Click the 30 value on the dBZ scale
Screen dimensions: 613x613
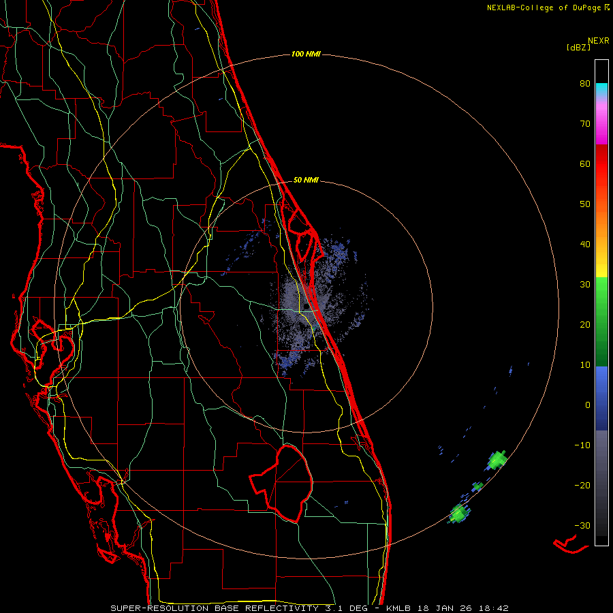pyautogui.click(x=585, y=285)
